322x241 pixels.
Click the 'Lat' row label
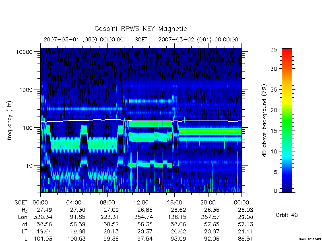click(23, 224)
